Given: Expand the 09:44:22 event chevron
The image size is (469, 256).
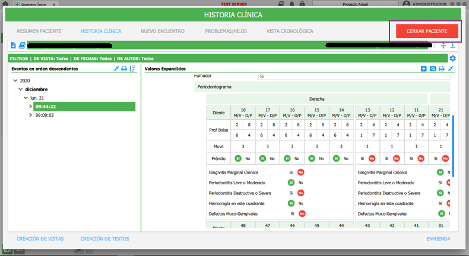Looking at the screenshot, I should pyautogui.click(x=30, y=106).
